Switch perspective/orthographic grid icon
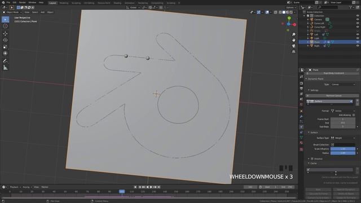 [x=293, y=52]
